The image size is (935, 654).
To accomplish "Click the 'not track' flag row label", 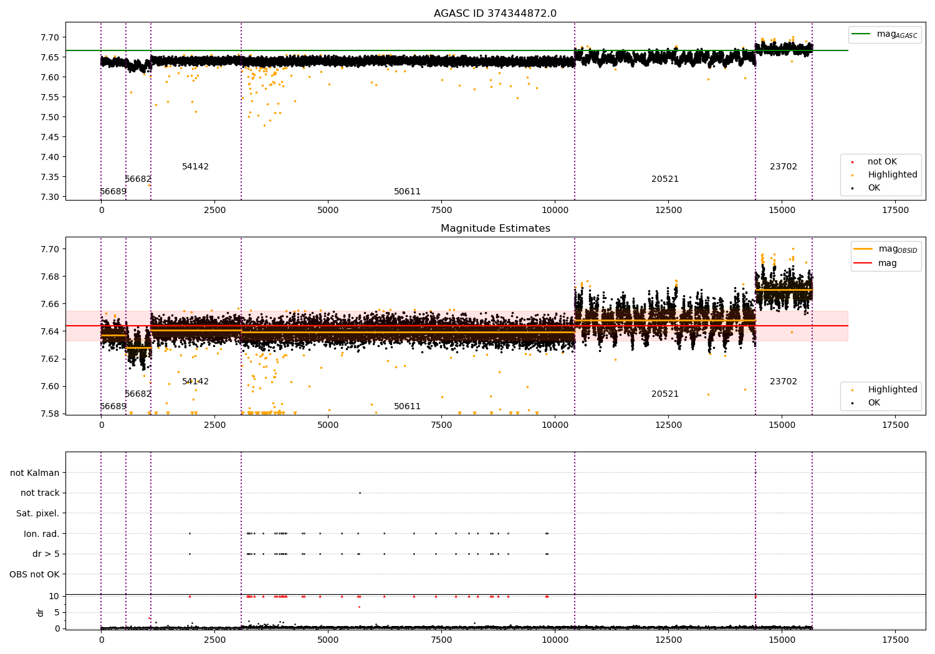I will [40, 493].
